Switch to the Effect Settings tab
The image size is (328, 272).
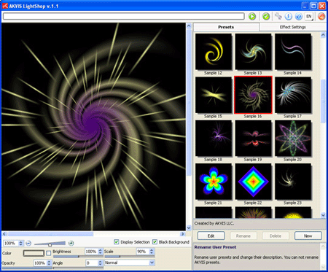click(x=293, y=27)
